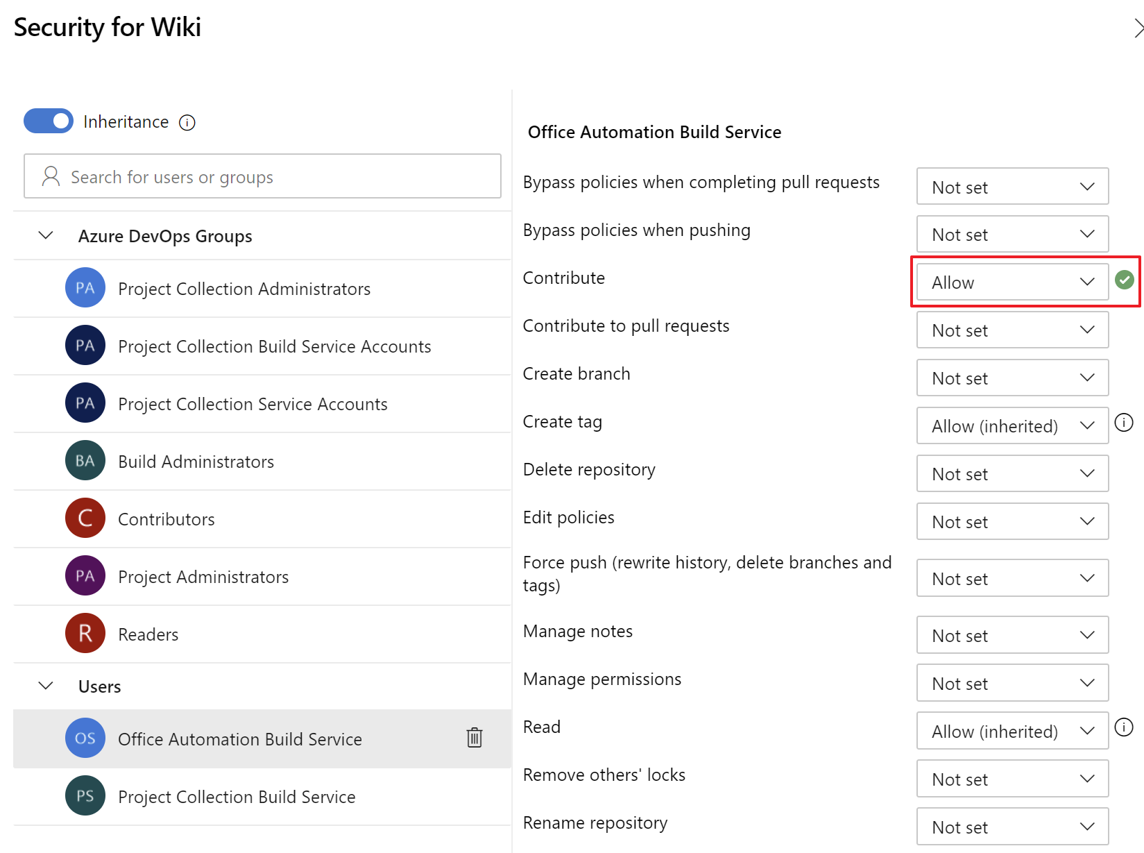Select Project Collection Build Service user
This screenshot has width=1144, height=853.
[x=262, y=796]
